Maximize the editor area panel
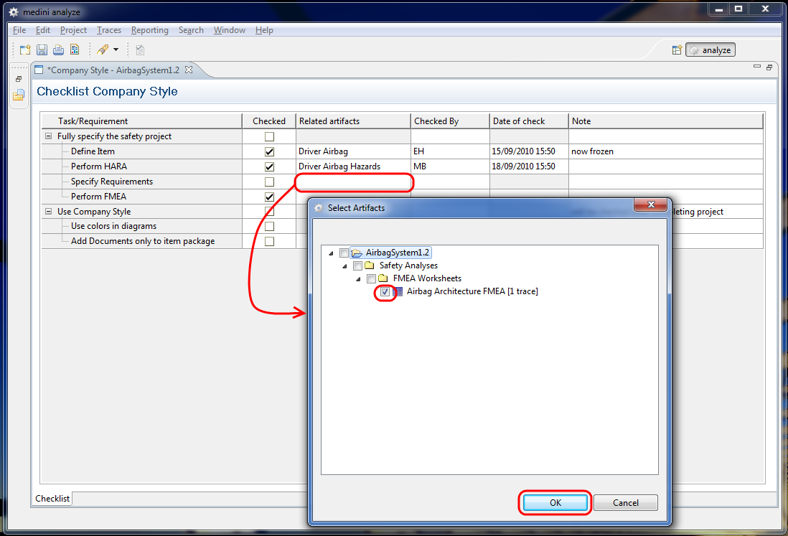This screenshot has width=788, height=536. pyautogui.click(x=769, y=67)
